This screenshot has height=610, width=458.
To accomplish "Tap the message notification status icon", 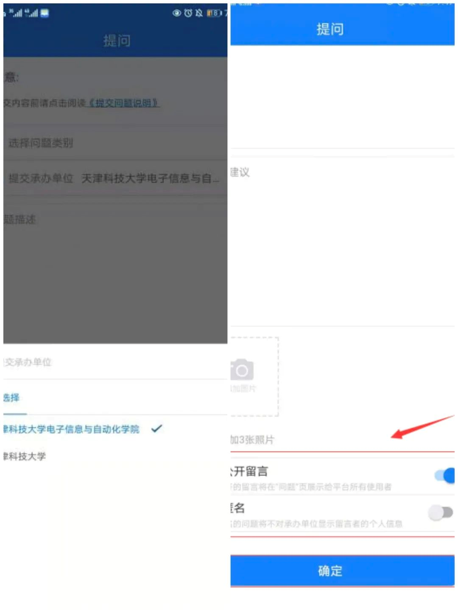I will coord(45,13).
